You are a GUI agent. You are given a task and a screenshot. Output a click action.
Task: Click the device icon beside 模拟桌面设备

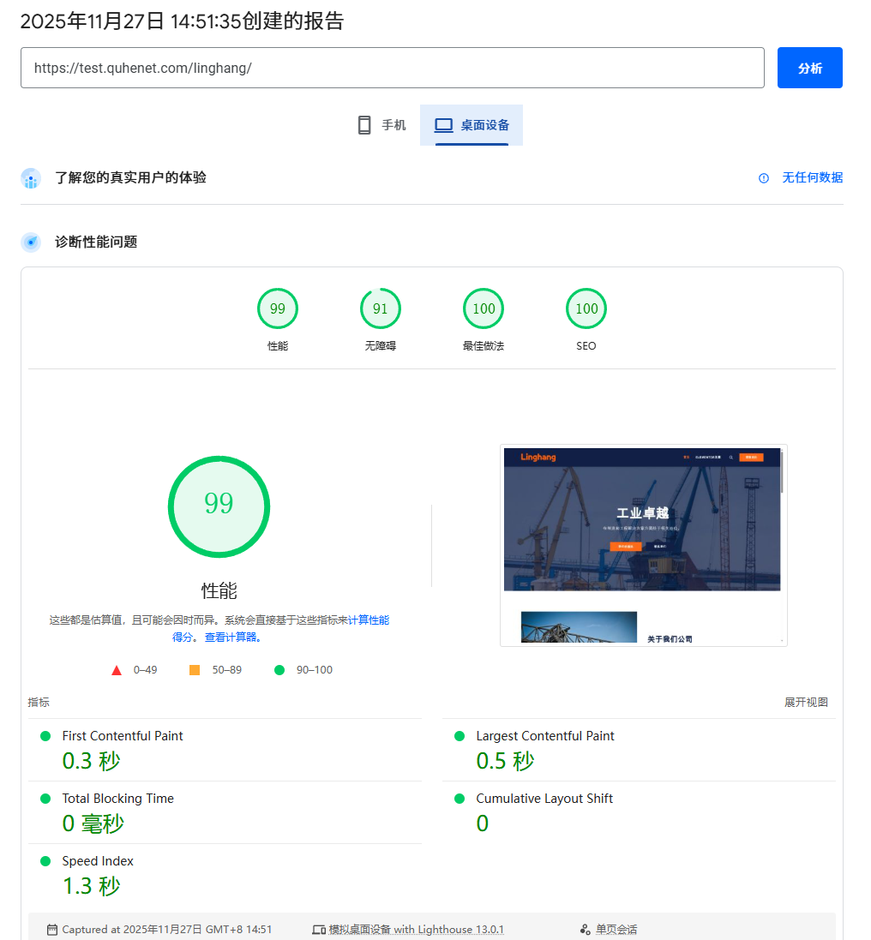coord(319,930)
